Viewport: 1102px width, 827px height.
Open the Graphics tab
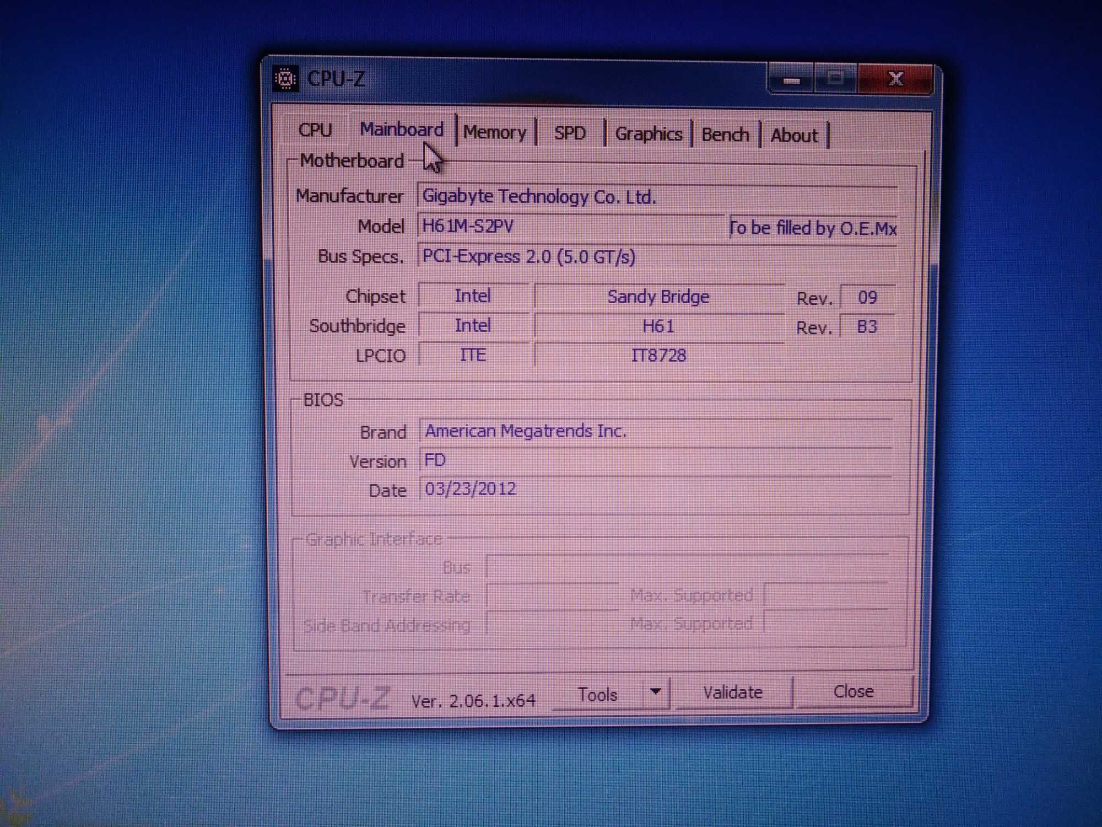point(649,134)
